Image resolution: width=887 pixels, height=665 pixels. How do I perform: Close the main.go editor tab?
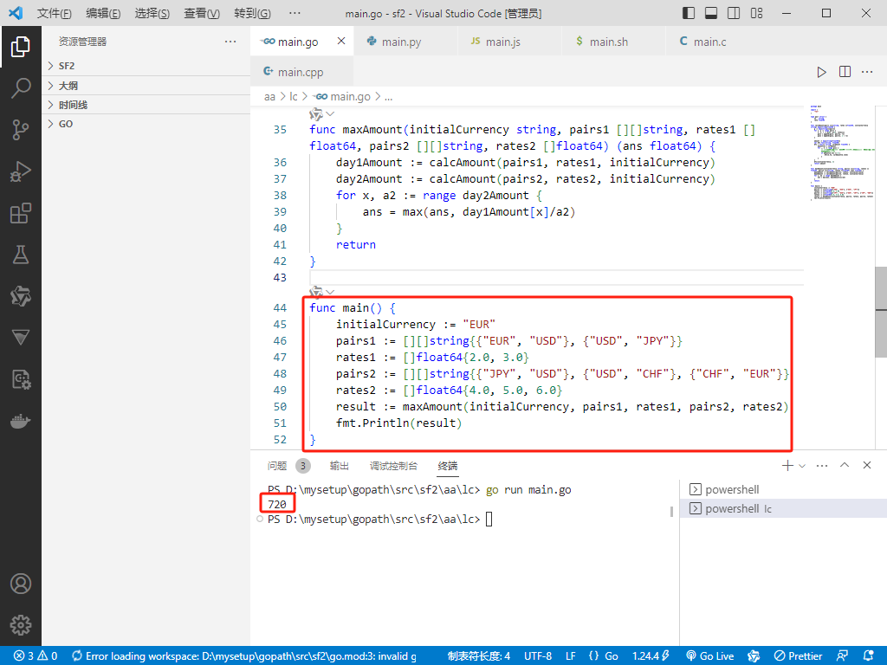(341, 41)
